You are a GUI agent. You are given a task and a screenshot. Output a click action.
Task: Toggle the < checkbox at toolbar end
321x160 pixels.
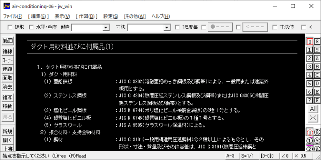304,27
